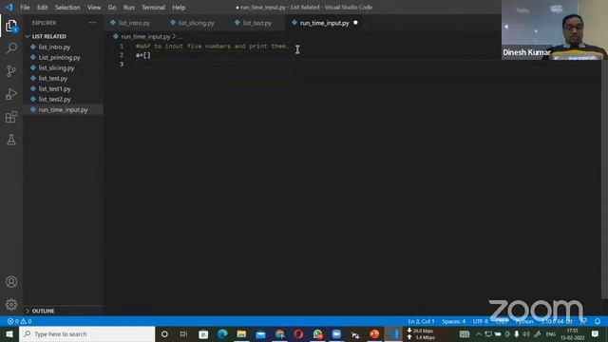Click the taskbar clock showing 15-02-2022

point(572,333)
